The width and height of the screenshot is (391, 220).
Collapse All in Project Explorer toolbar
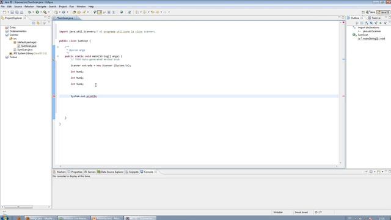click(x=34, y=23)
